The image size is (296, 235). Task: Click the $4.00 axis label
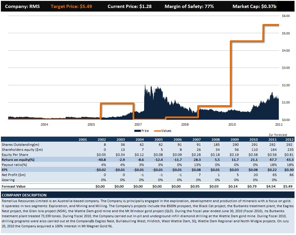click(x=286, y=50)
